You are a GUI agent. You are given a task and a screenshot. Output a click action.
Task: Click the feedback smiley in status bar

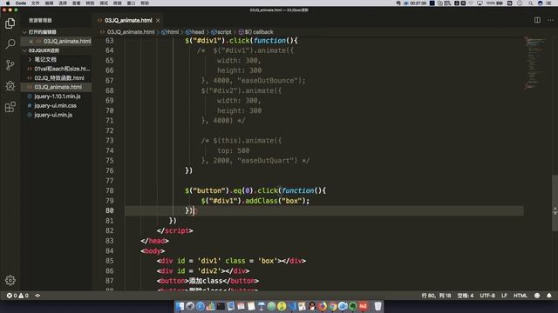point(537,296)
